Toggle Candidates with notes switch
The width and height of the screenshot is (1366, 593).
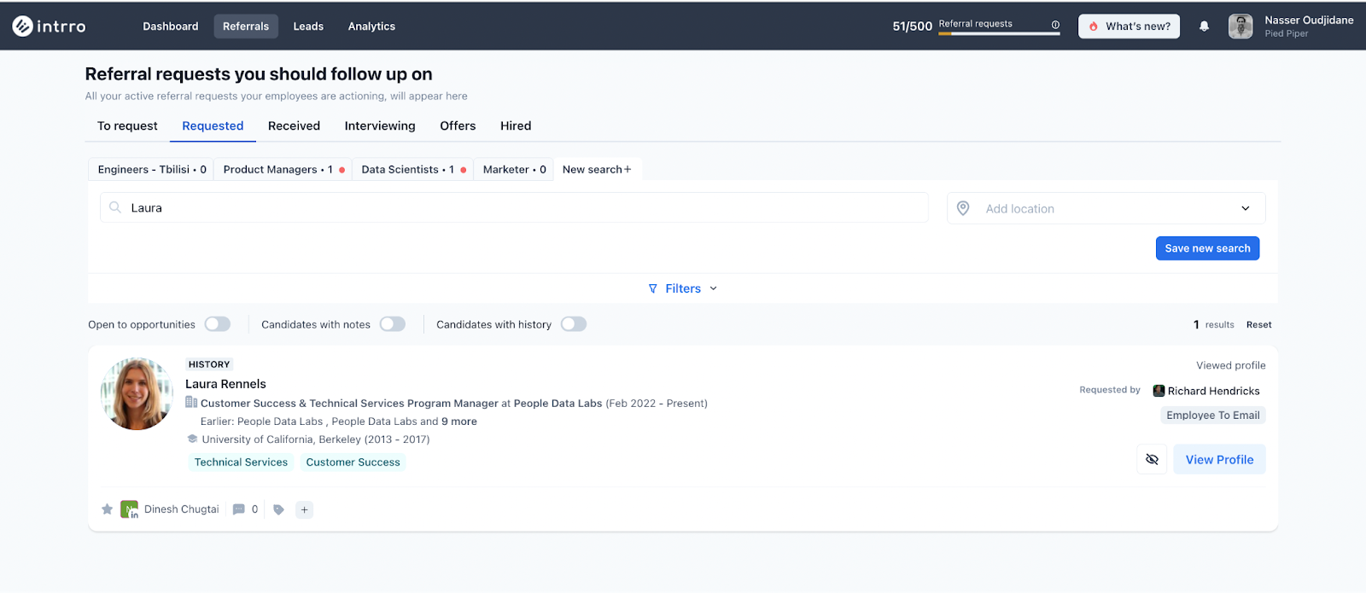tap(393, 324)
